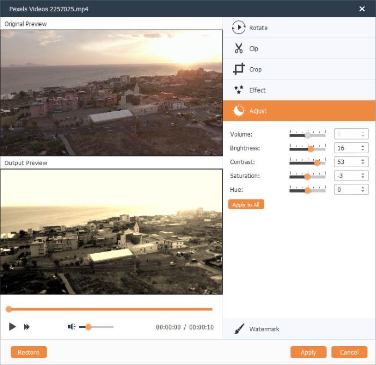Viewport: 376px width, 365px height.
Task: Click the video timeline progress bar
Action: point(111,309)
